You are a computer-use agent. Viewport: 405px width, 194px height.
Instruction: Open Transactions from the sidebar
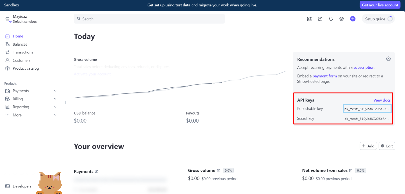point(23,52)
